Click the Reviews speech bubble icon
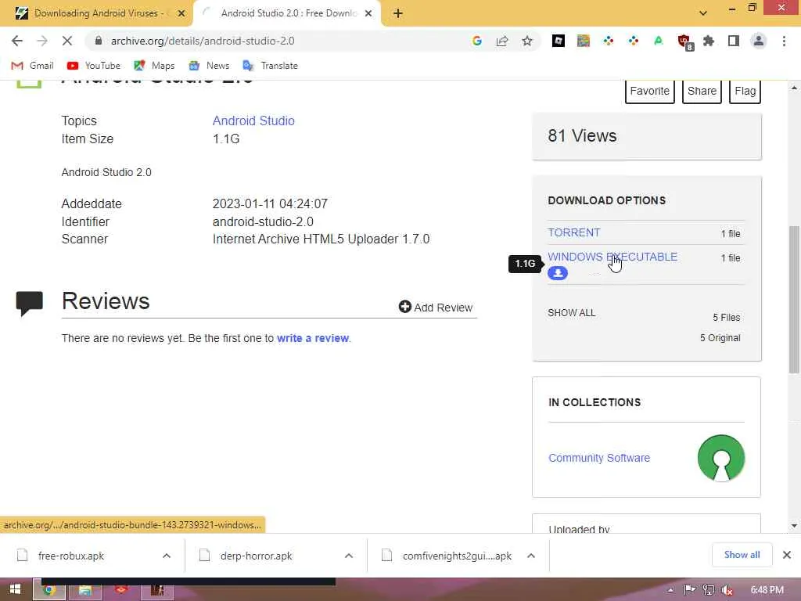This screenshot has height=601, width=801. [30, 304]
